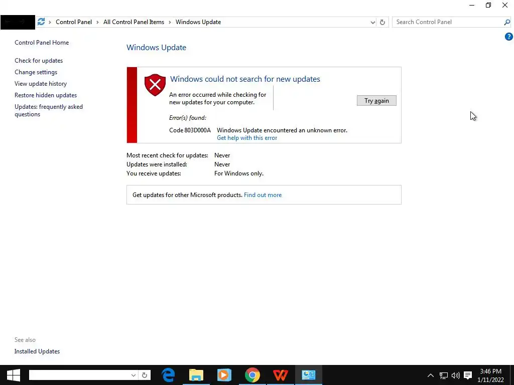Open Installed Updates link
Screen dimensions: 514x385
click(37, 351)
